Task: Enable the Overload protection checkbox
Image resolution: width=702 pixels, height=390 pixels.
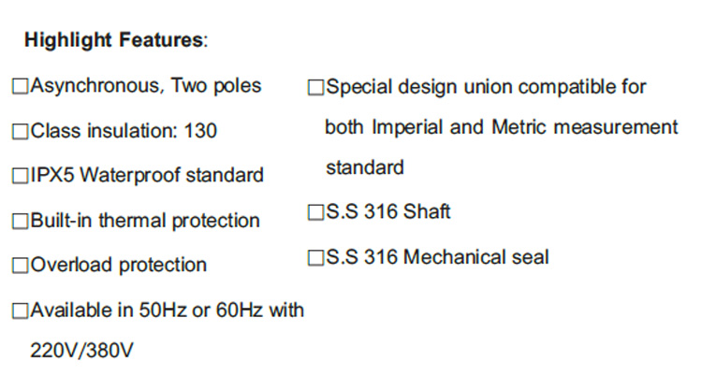Action: click(x=21, y=266)
